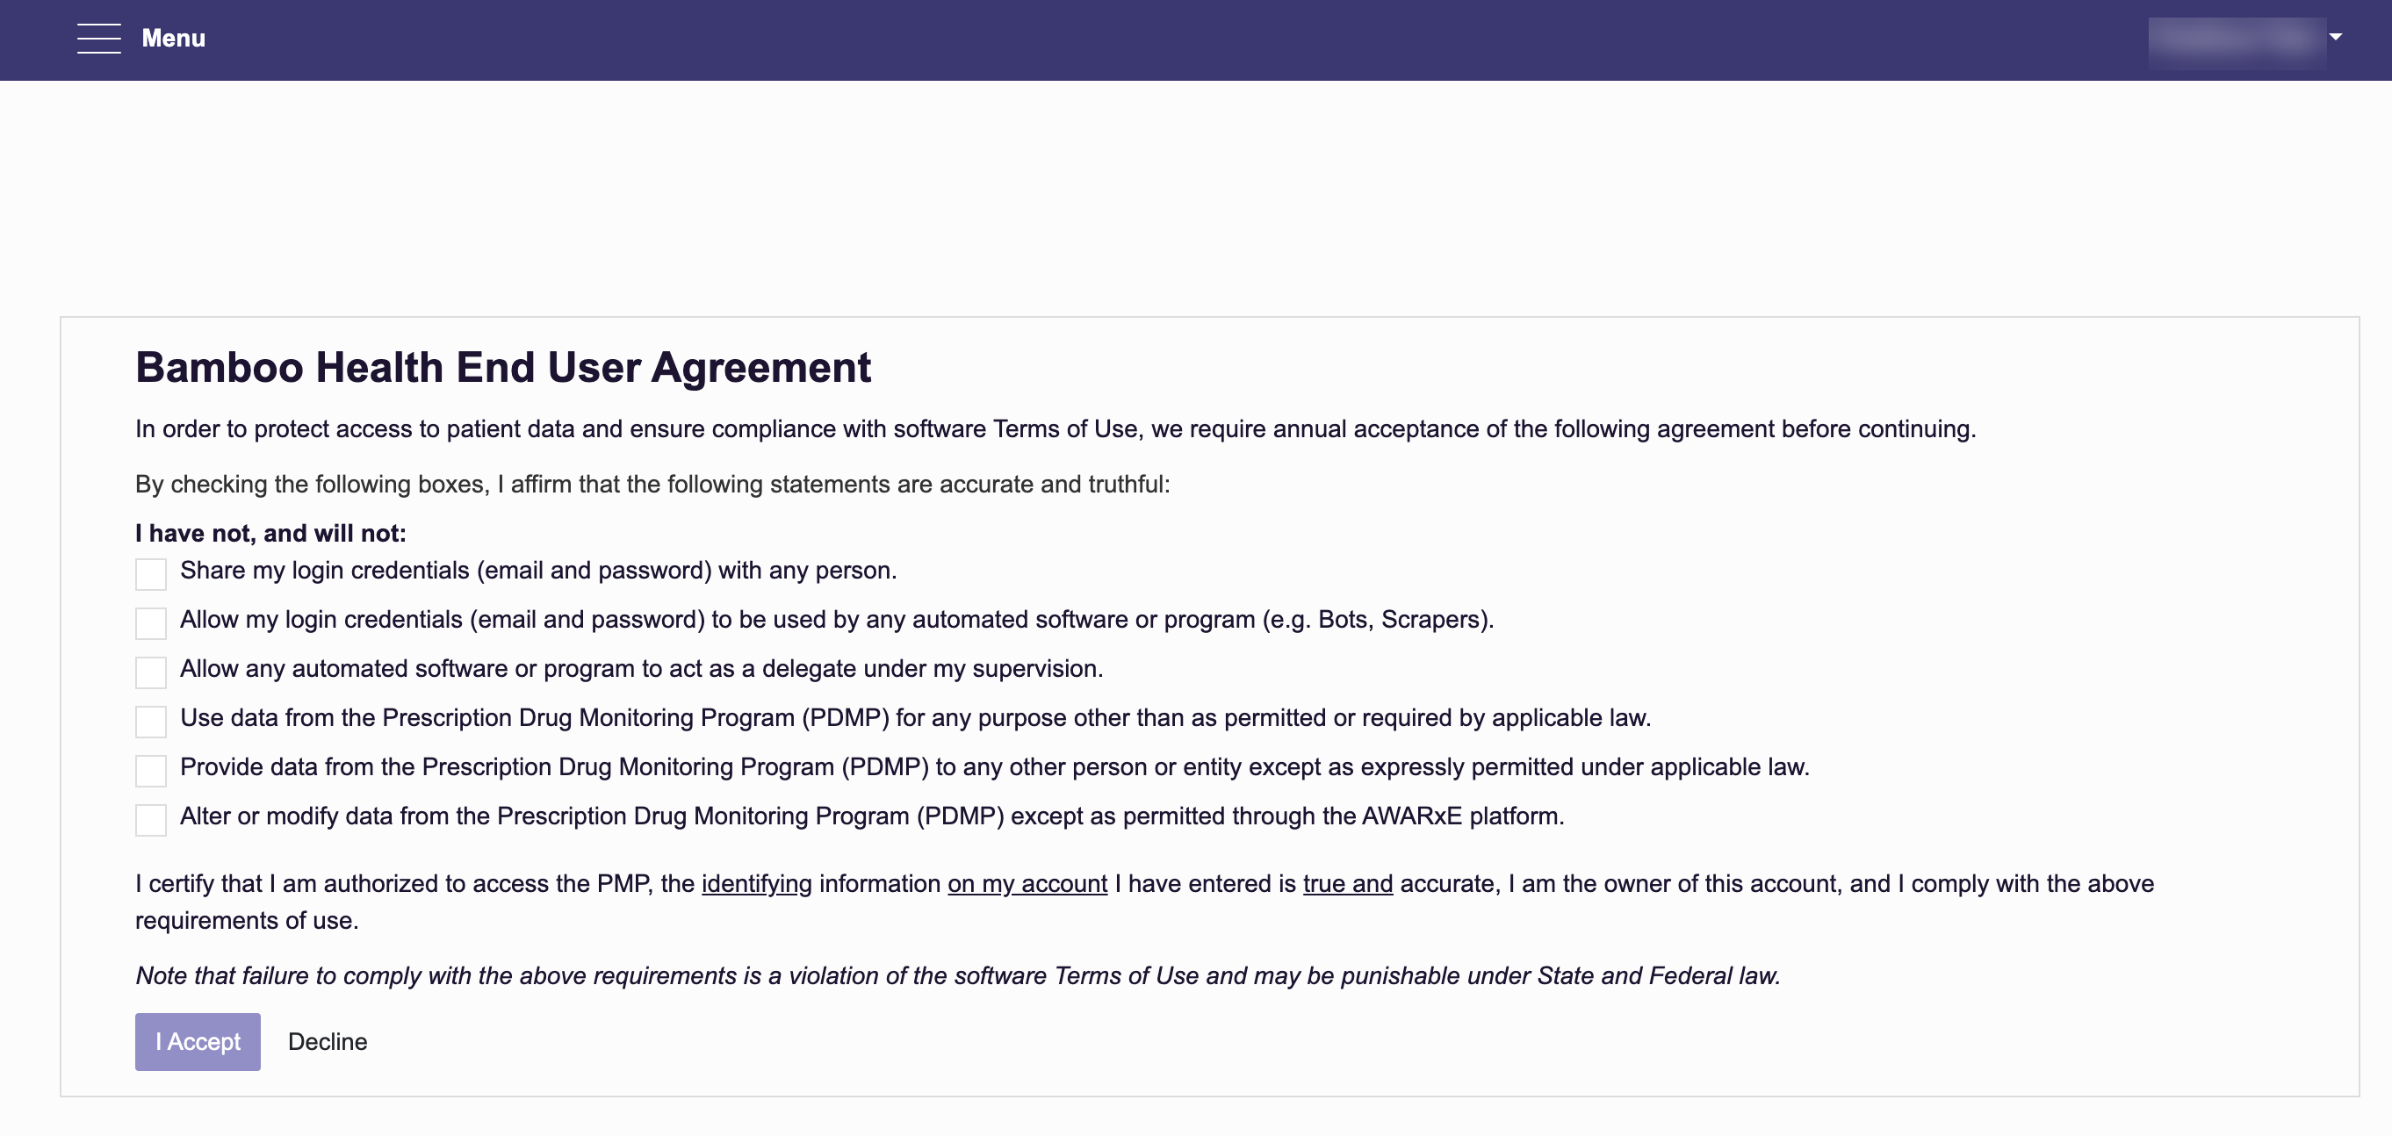Expand the user account dropdown arrow

pos(2335,36)
